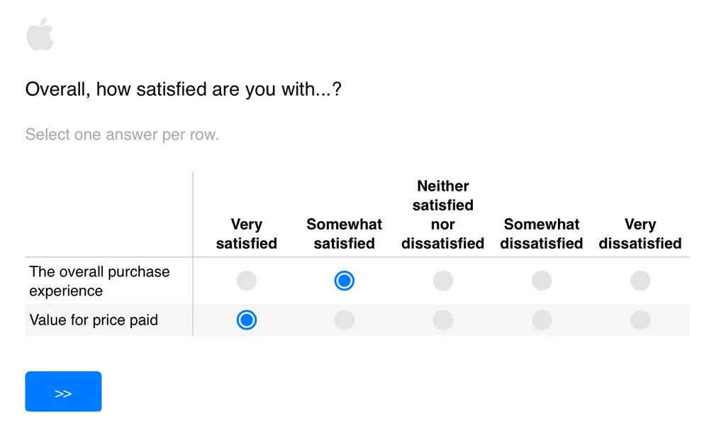Select Very satisfied for overall purchase experience
The height and width of the screenshot is (428, 709).
tap(247, 281)
